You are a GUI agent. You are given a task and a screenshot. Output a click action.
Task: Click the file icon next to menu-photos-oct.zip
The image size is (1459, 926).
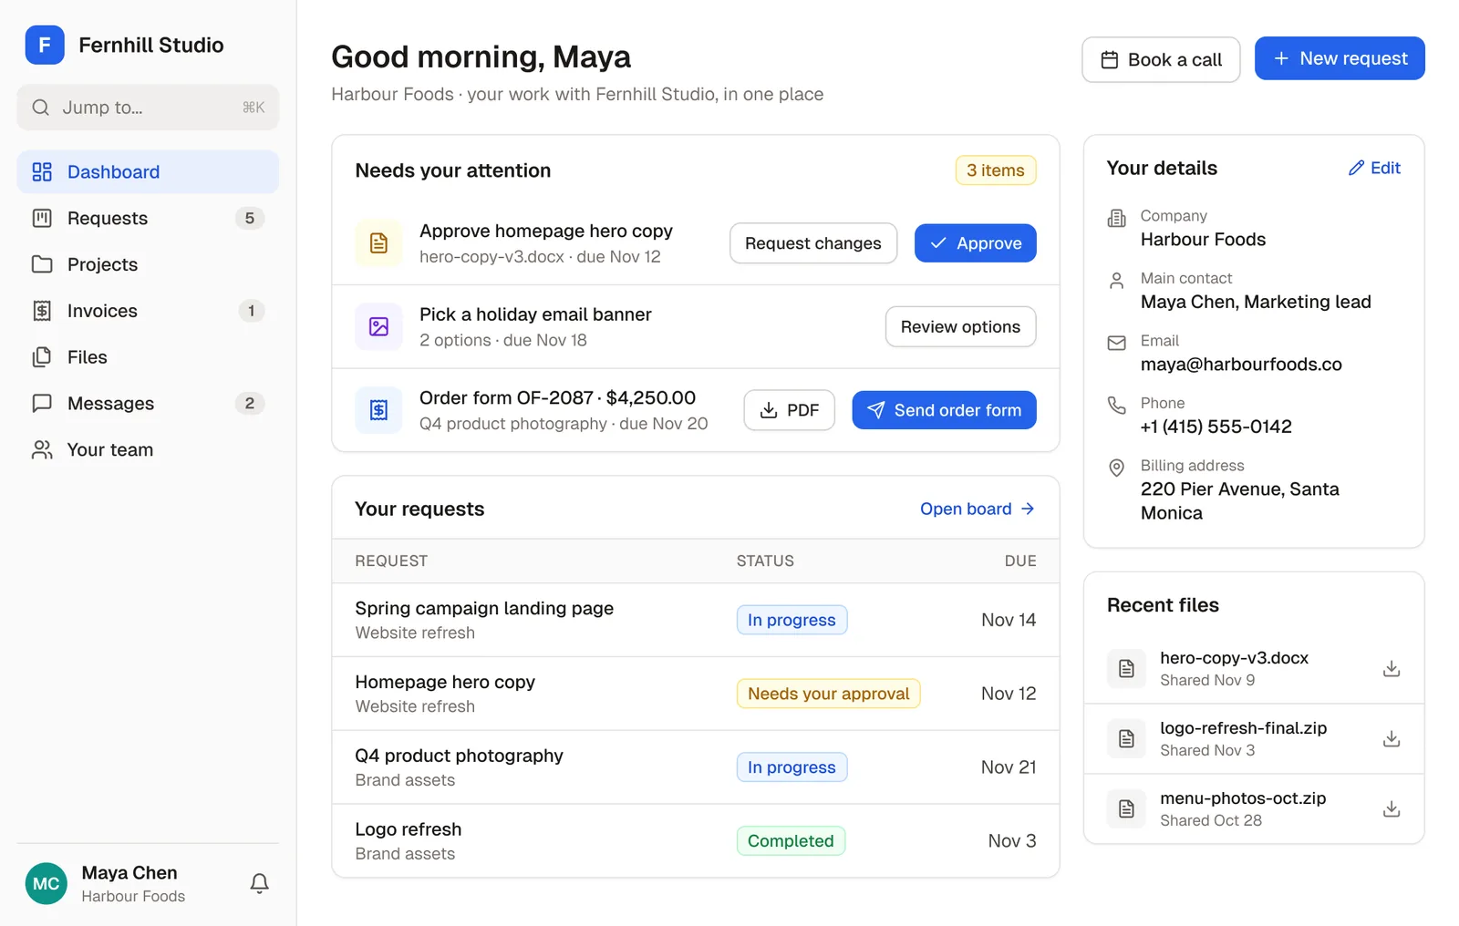click(1127, 808)
